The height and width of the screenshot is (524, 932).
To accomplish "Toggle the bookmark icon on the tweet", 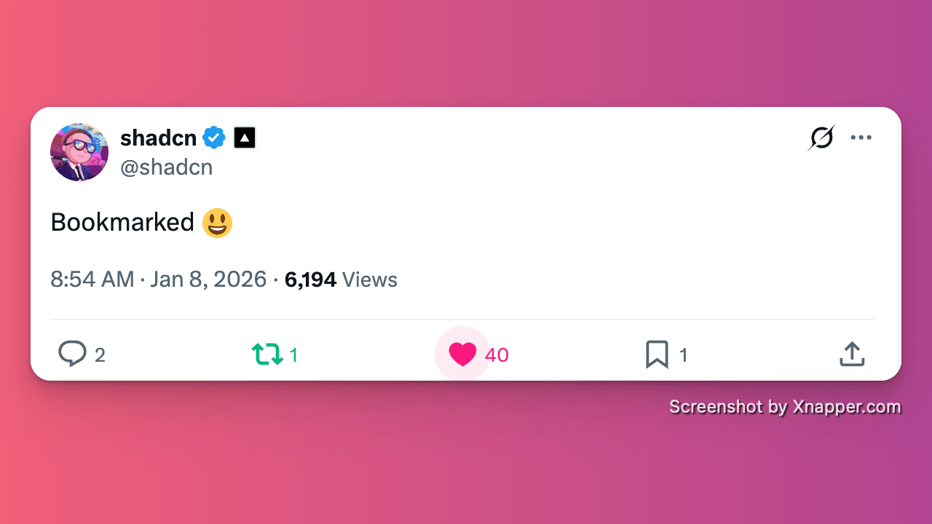I will 657,354.
